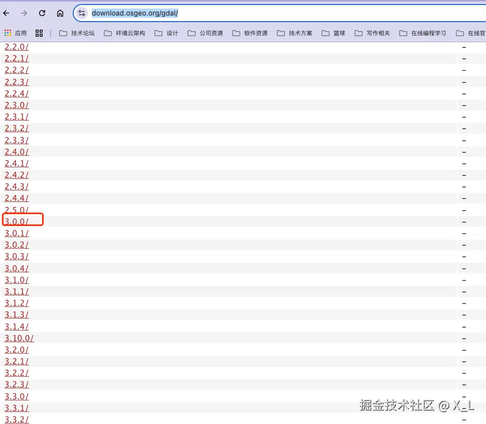
Task: Open the 3.2.1/ directory link
Action: click(x=17, y=361)
